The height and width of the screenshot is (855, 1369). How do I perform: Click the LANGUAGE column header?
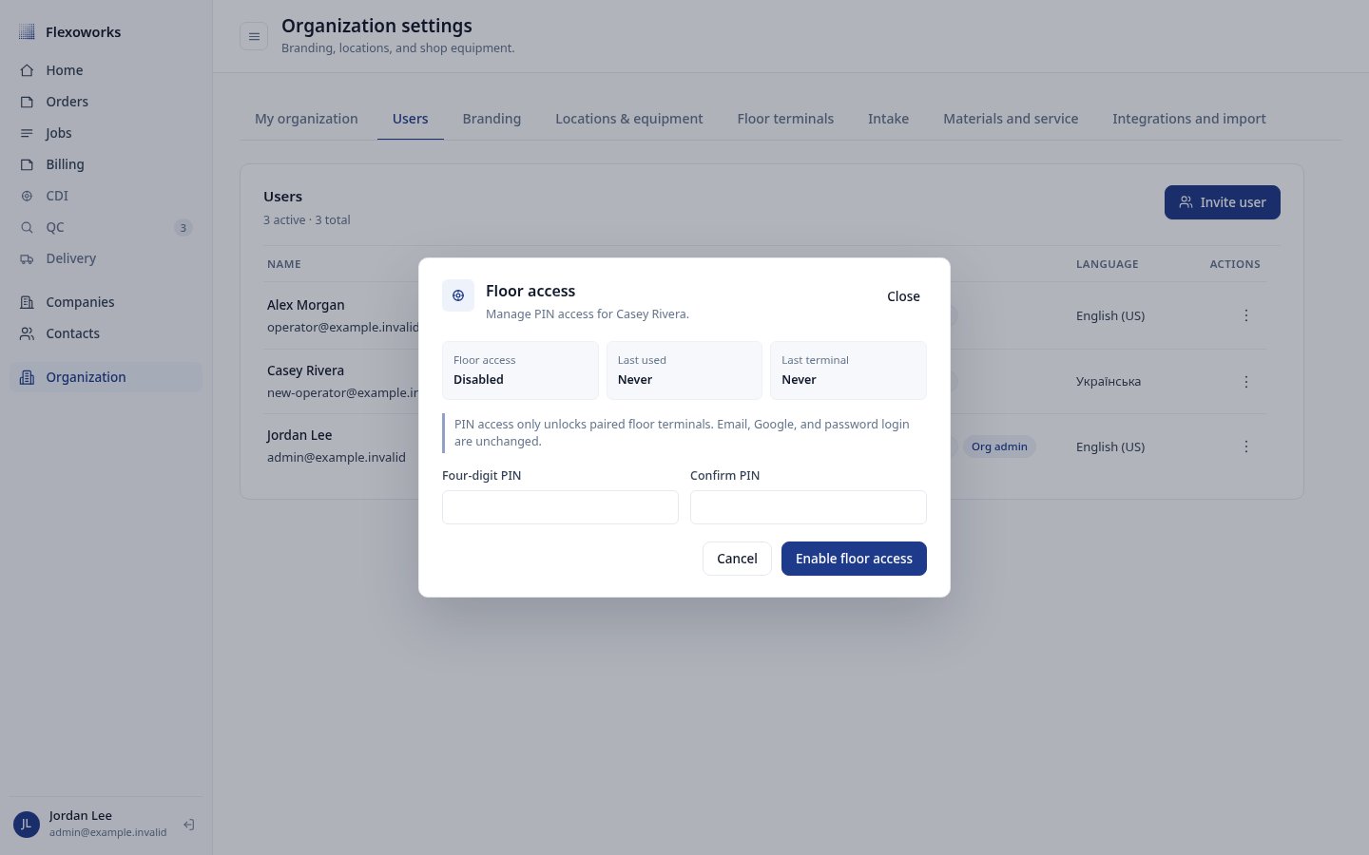(1108, 264)
